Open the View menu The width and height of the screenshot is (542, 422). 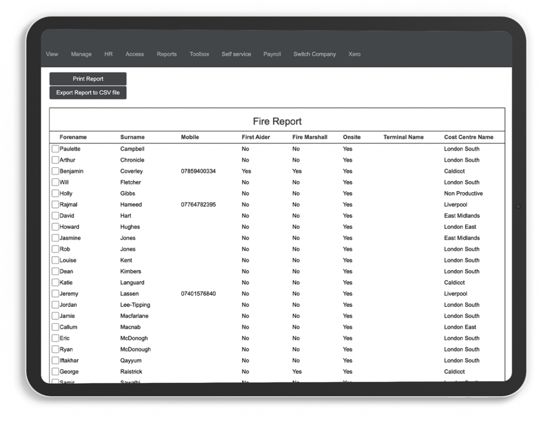coord(52,54)
